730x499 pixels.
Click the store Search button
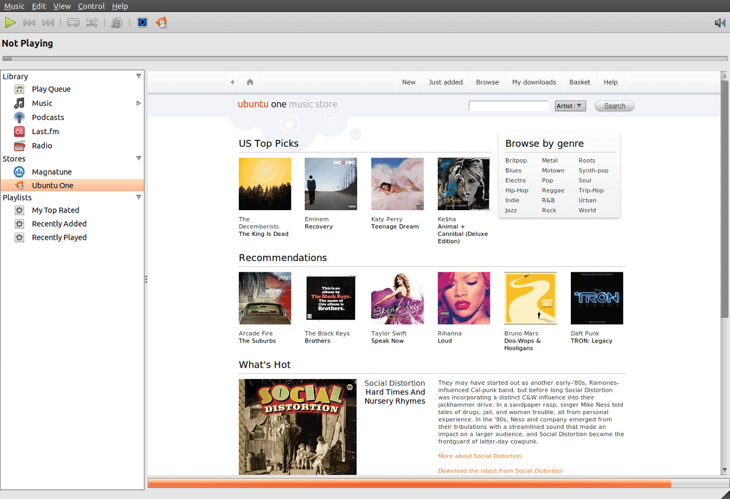[614, 106]
